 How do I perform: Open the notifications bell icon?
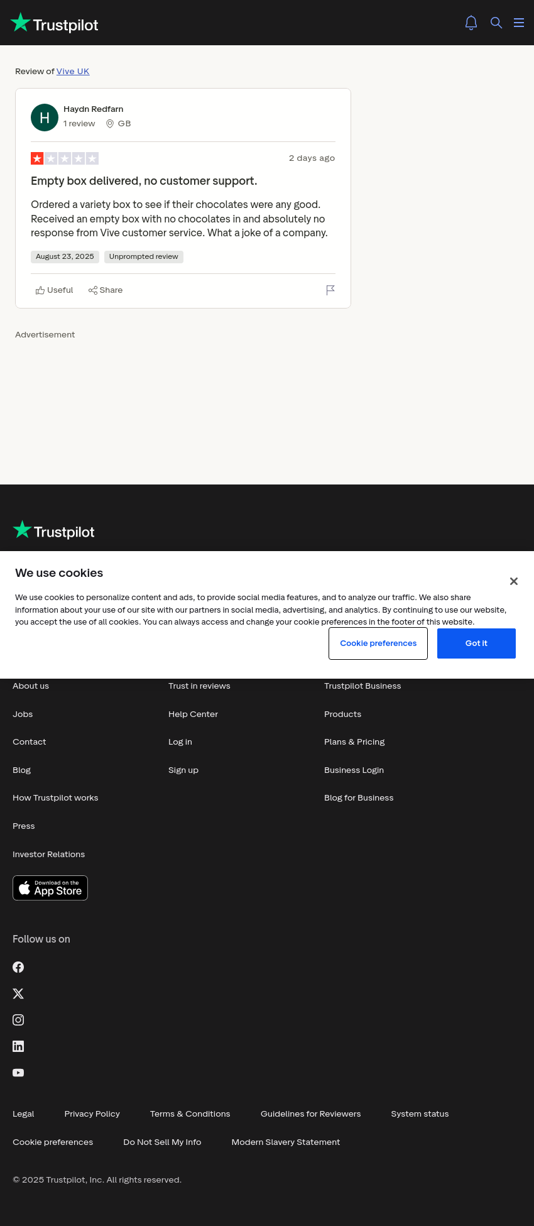point(471,23)
